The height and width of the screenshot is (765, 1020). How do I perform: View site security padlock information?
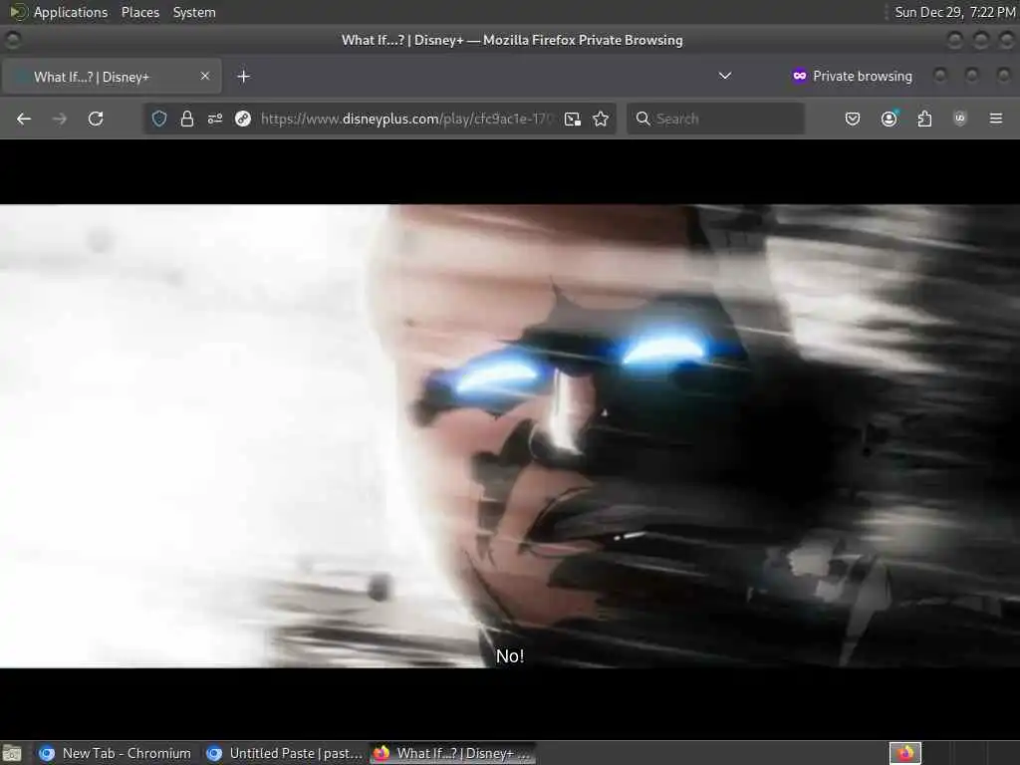tap(187, 119)
